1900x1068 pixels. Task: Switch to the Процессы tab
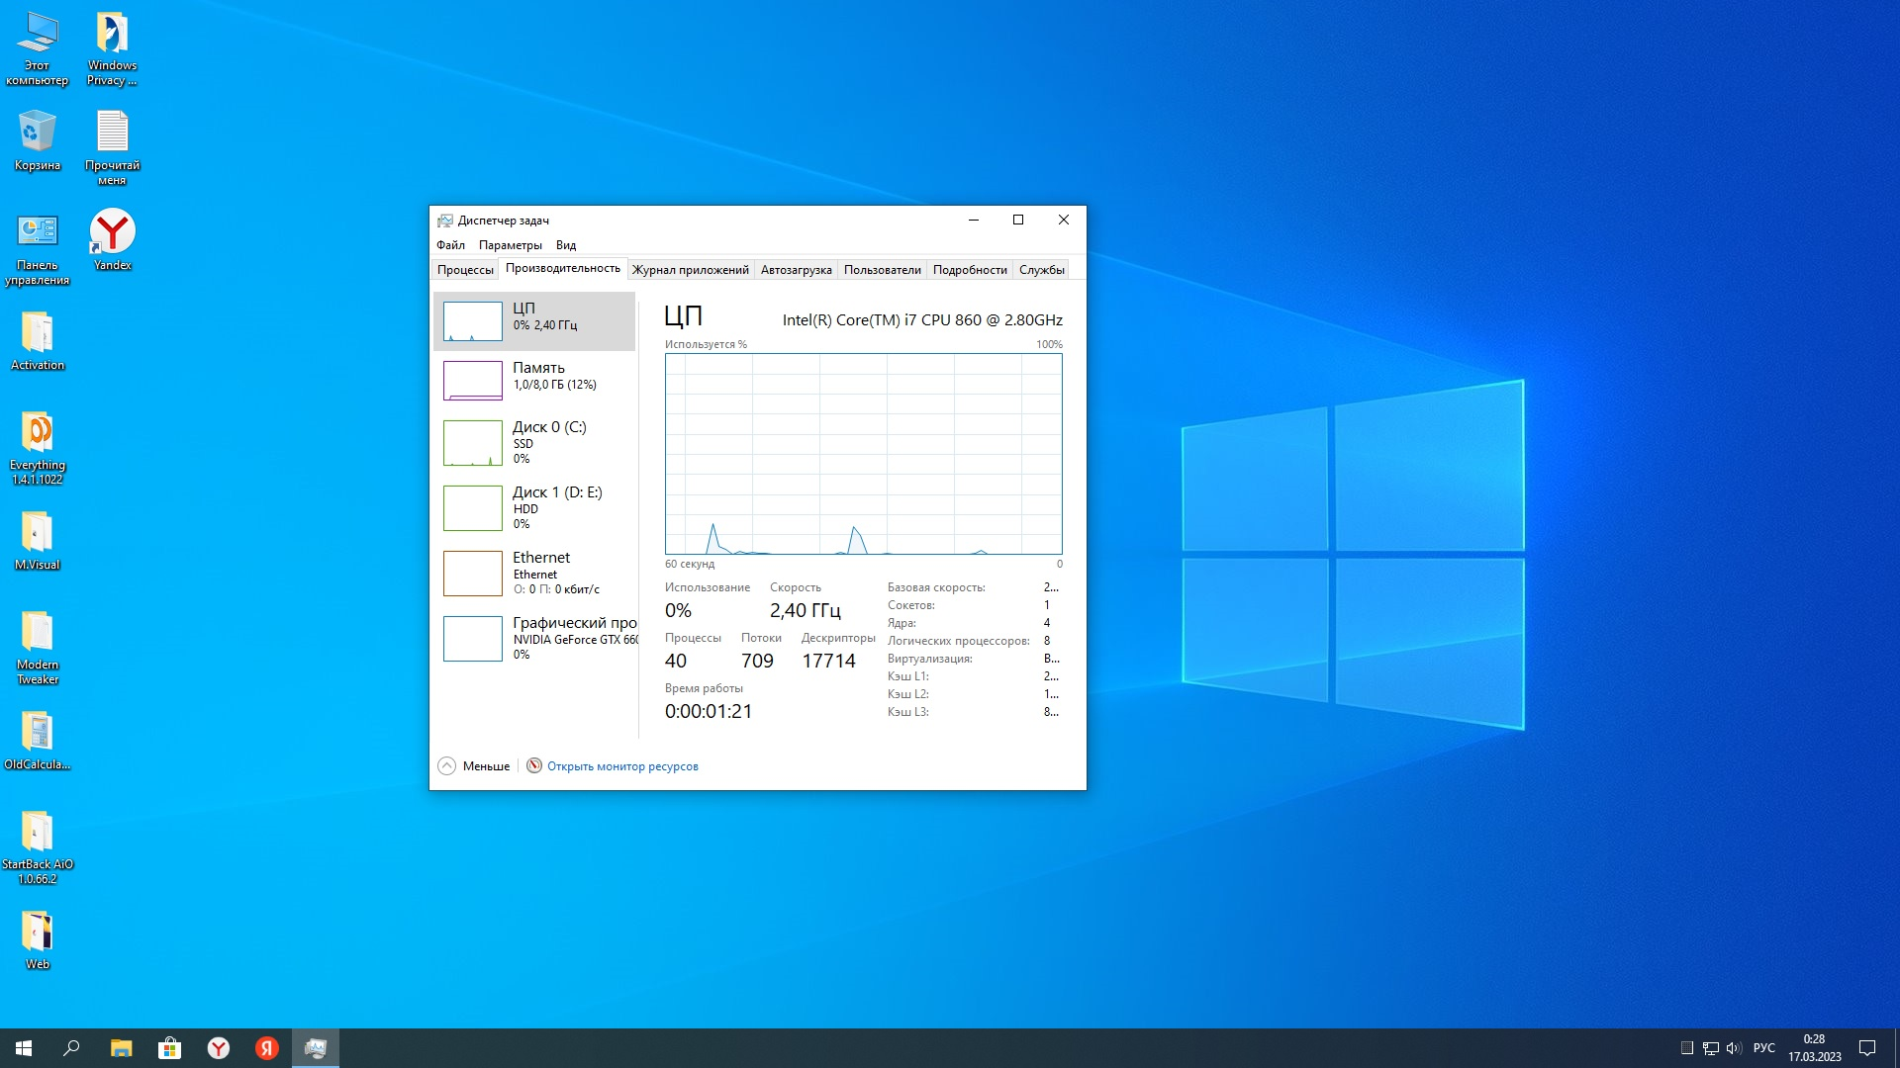pos(465,270)
